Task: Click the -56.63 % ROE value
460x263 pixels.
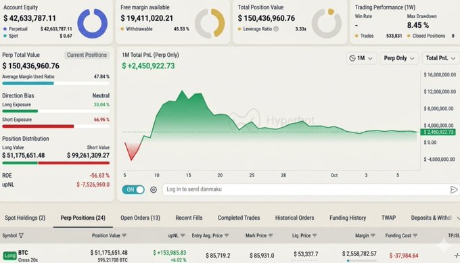Action: pyautogui.click(x=99, y=175)
